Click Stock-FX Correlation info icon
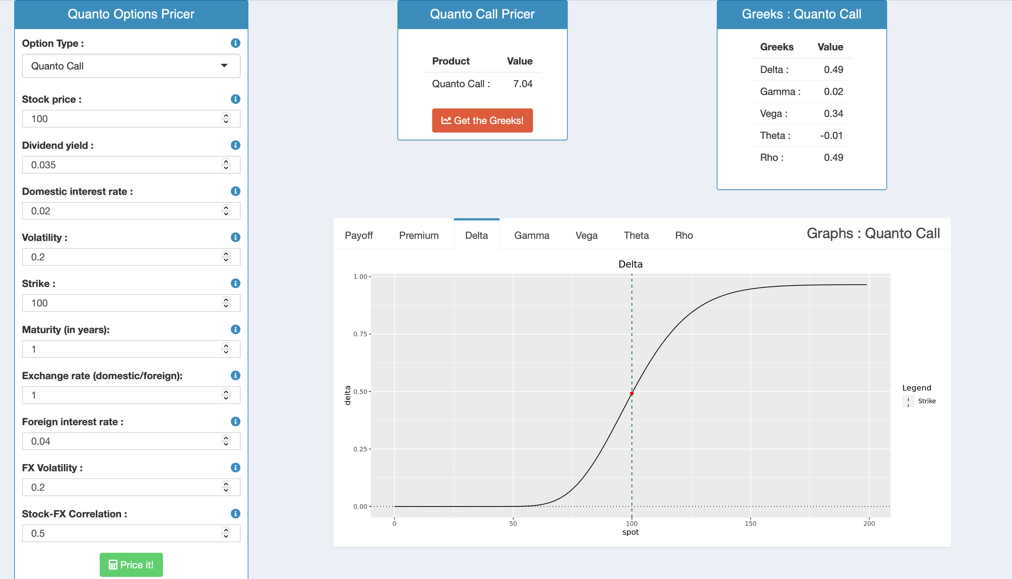Screen dimensions: 1012x579 coord(235,514)
